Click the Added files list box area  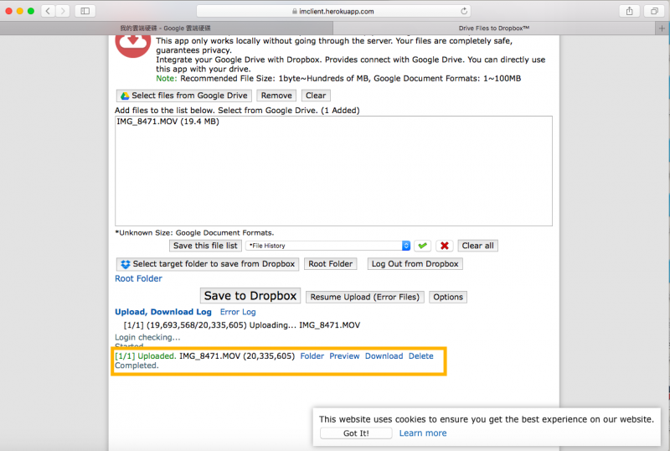pos(333,171)
